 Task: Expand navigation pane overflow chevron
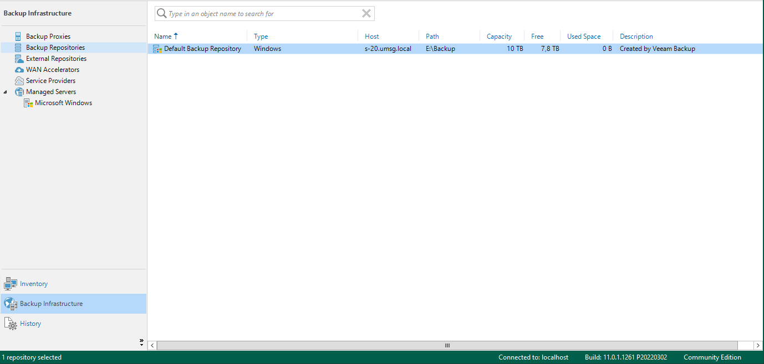pyautogui.click(x=141, y=342)
